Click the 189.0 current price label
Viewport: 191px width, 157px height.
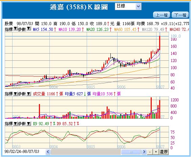[x=175, y=36]
